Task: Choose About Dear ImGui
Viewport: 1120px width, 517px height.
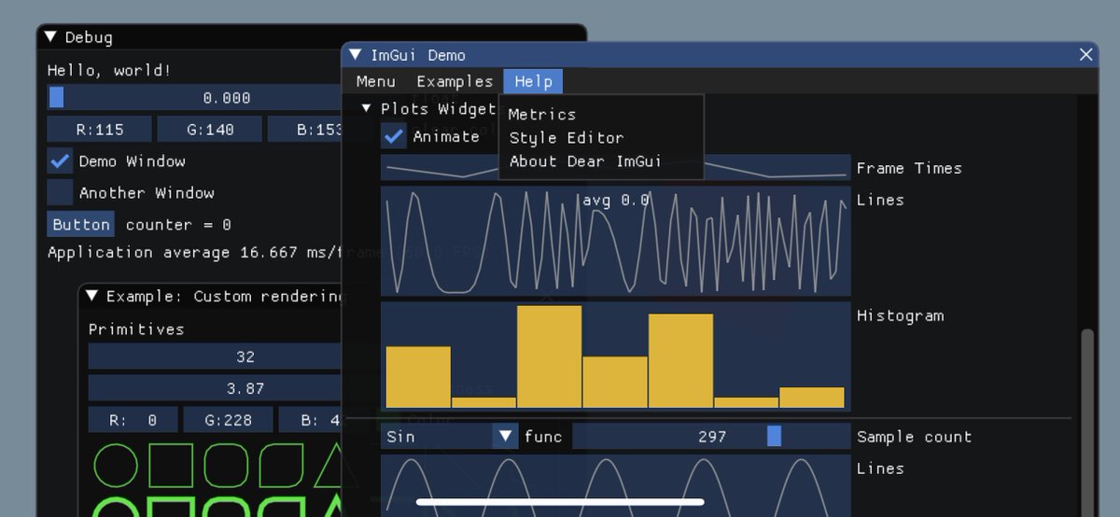Action: 585,161
